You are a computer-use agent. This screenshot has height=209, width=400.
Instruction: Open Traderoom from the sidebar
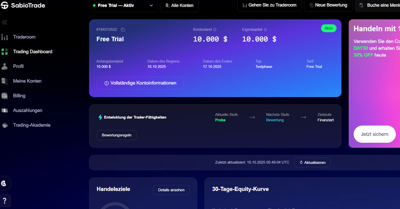pos(24,37)
